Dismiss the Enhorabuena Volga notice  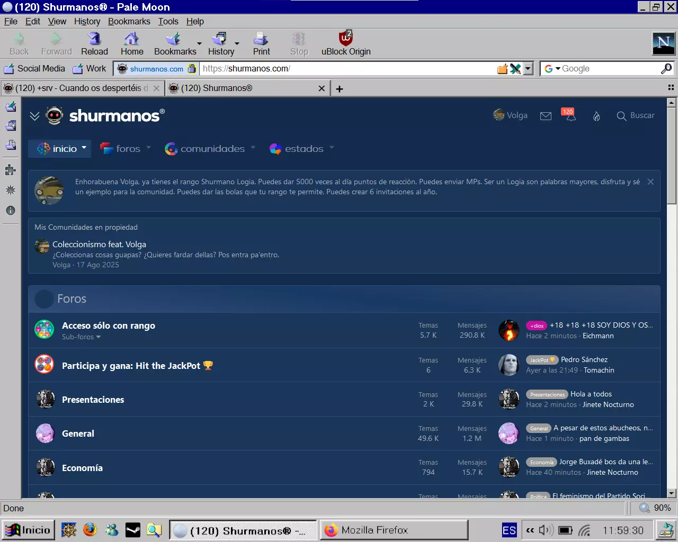[650, 182]
